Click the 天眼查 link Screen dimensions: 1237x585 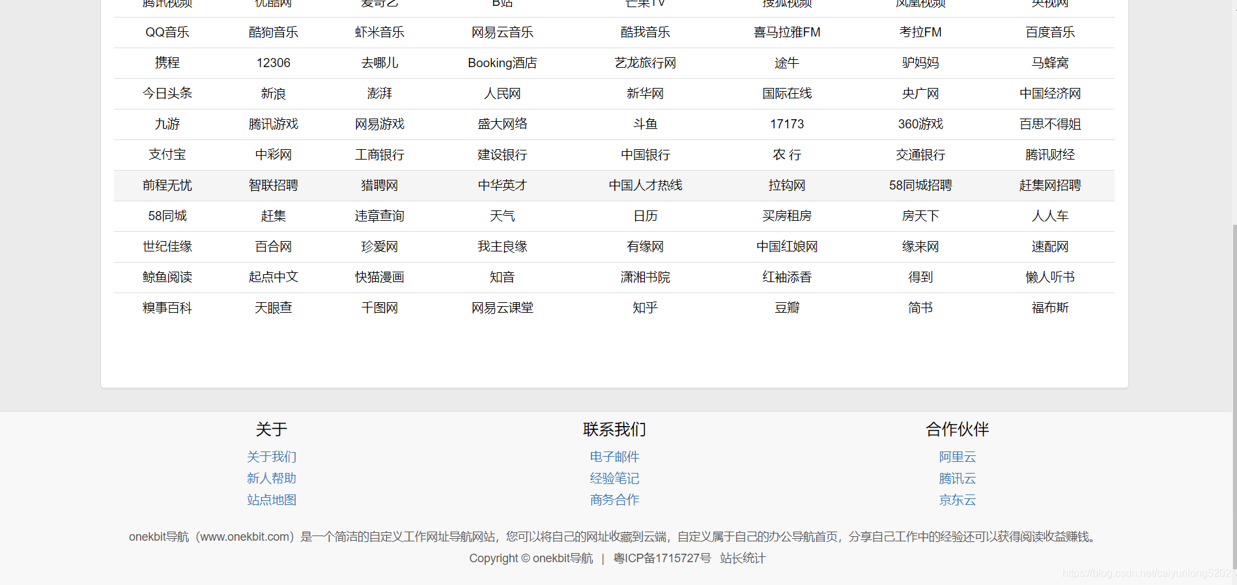[274, 308]
